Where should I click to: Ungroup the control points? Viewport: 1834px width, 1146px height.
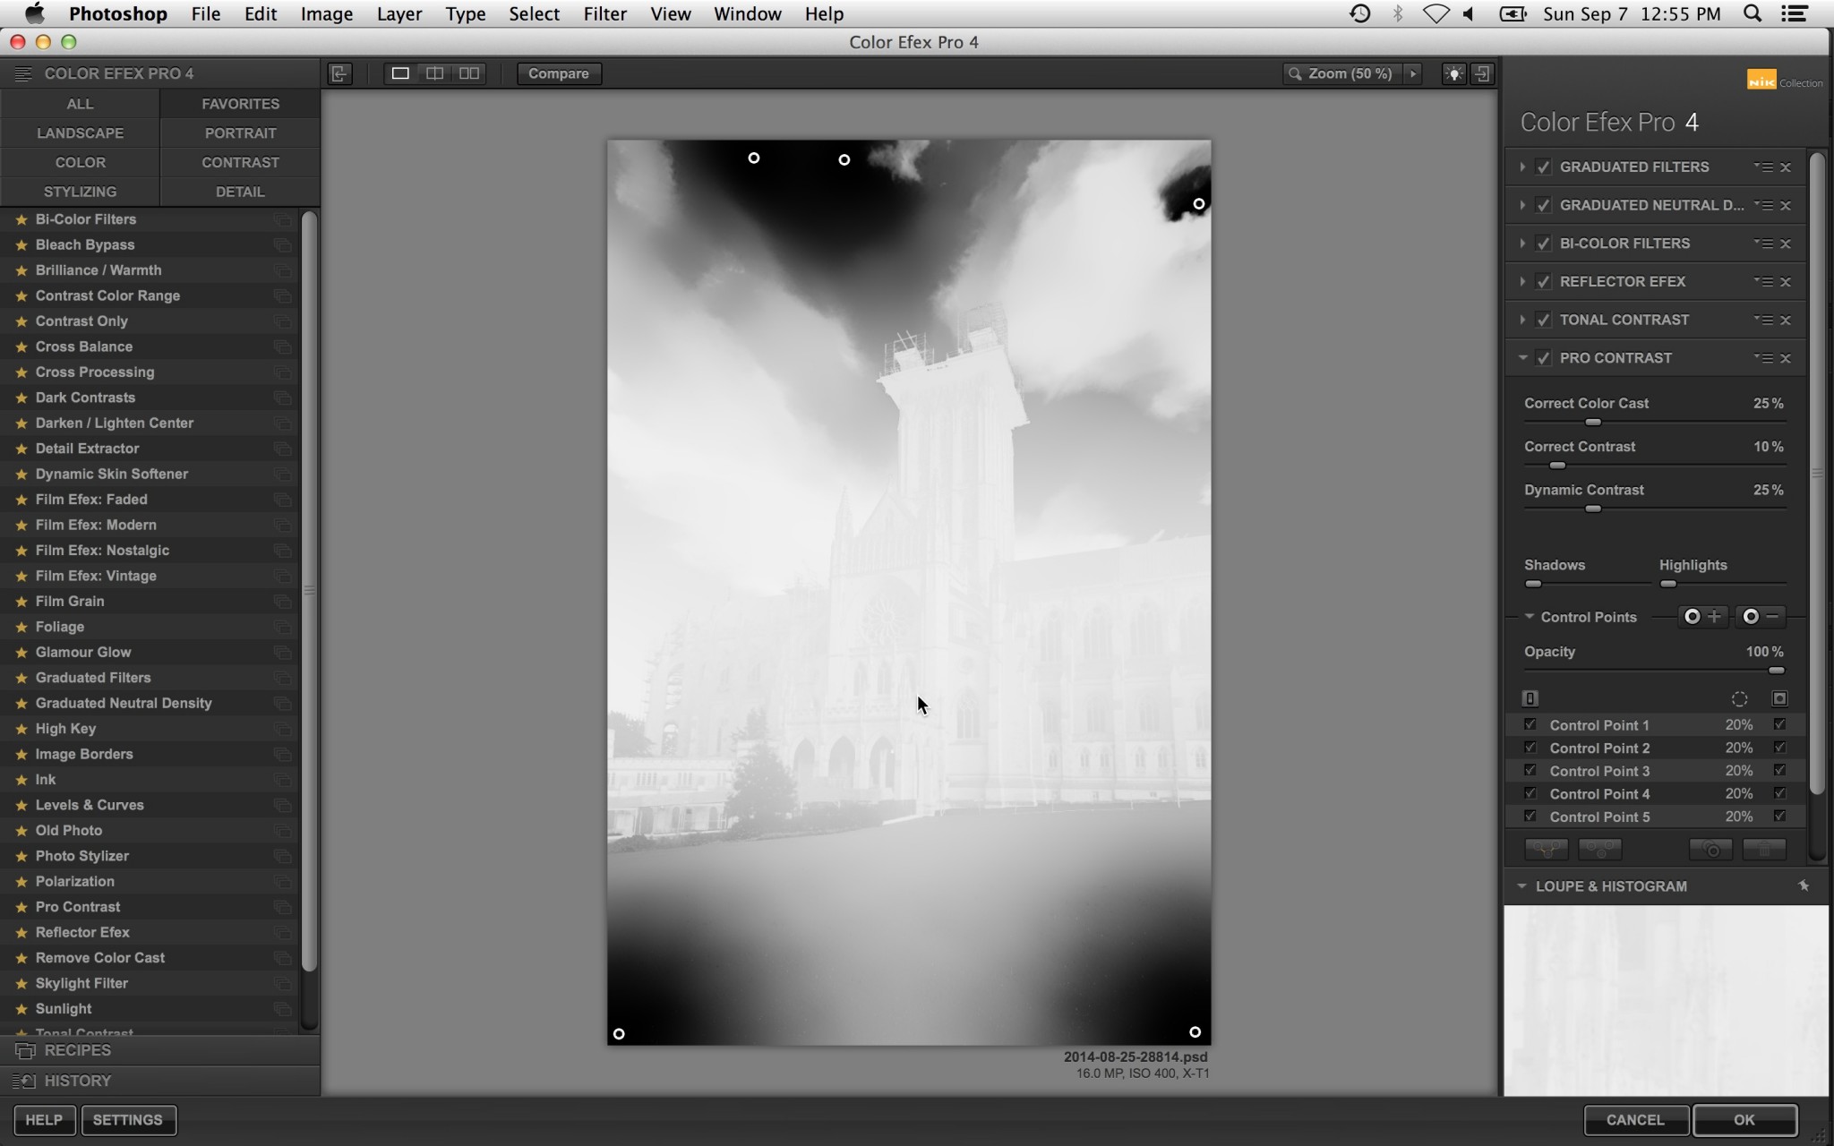pyautogui.click(x=1599, y=849)
